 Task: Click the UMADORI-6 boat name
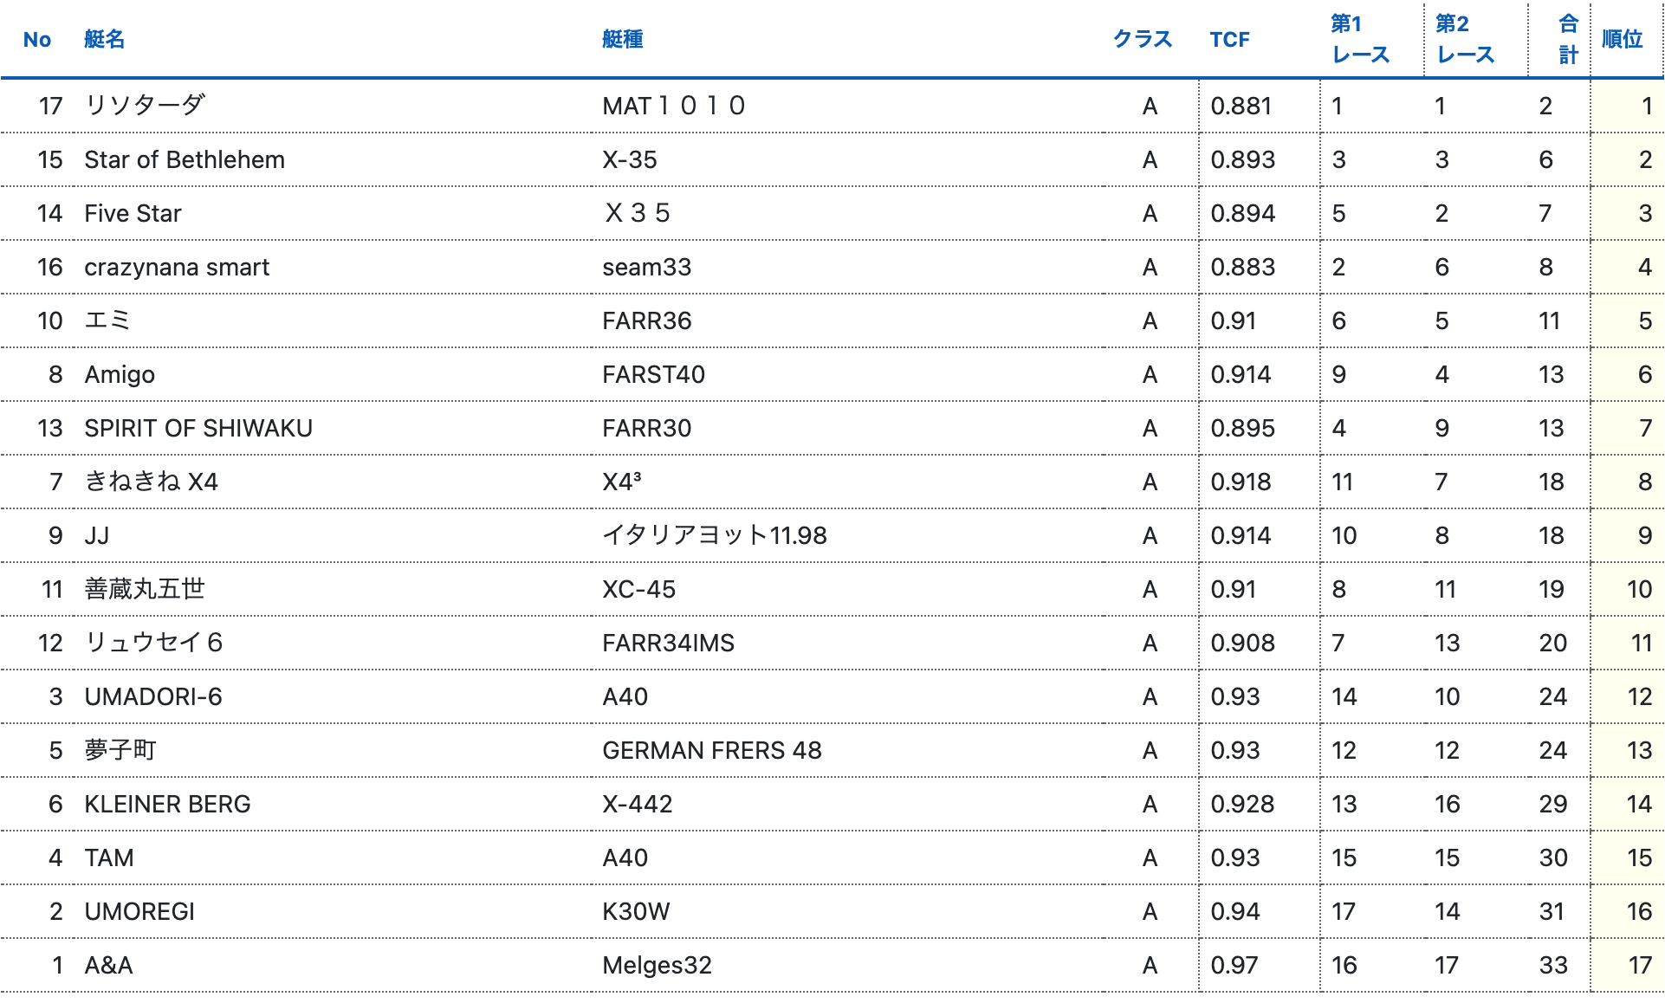pos(153,697)
